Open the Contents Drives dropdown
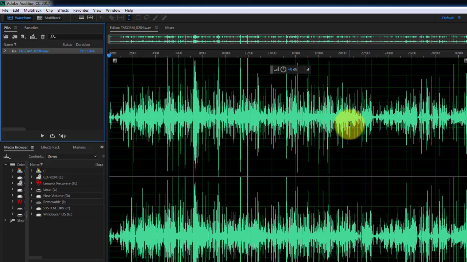This screenshot has height=262, width=467. coord(72,156)
